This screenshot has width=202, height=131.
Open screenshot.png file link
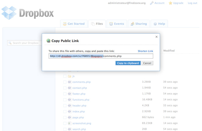pos(82,123)
